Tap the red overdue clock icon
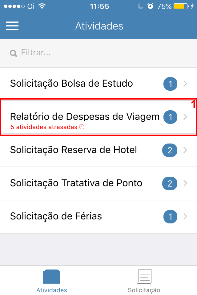The width and height of the screenshot is (197, 295). (82, 127)
